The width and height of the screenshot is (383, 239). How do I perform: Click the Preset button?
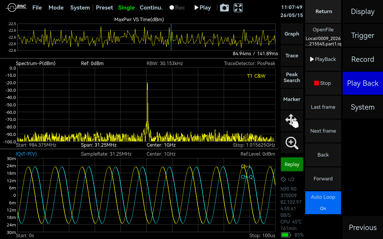pos(104,8)
